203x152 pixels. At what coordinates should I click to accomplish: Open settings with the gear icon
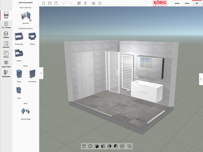click(93, 3)
